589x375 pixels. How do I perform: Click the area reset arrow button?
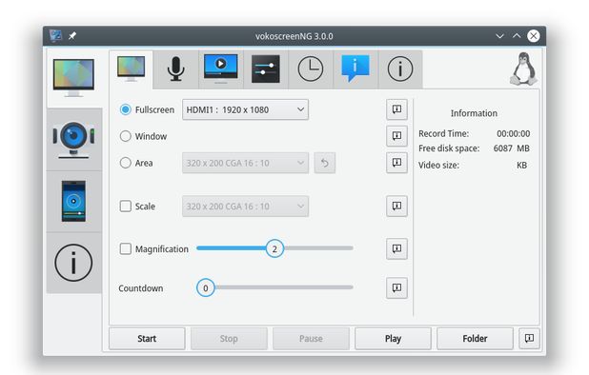[325, 163]
